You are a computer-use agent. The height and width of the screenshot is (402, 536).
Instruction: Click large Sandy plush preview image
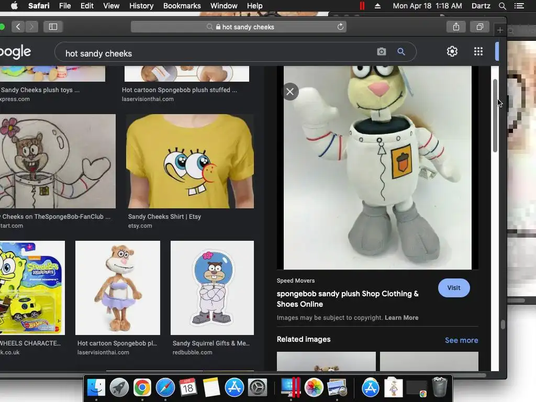pos(377,167)
